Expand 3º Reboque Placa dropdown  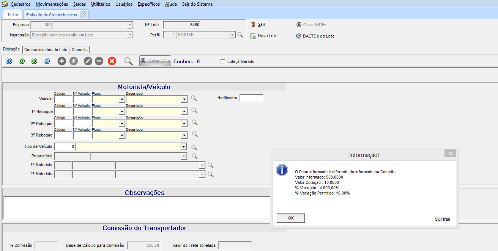click(x=122, y=135)
